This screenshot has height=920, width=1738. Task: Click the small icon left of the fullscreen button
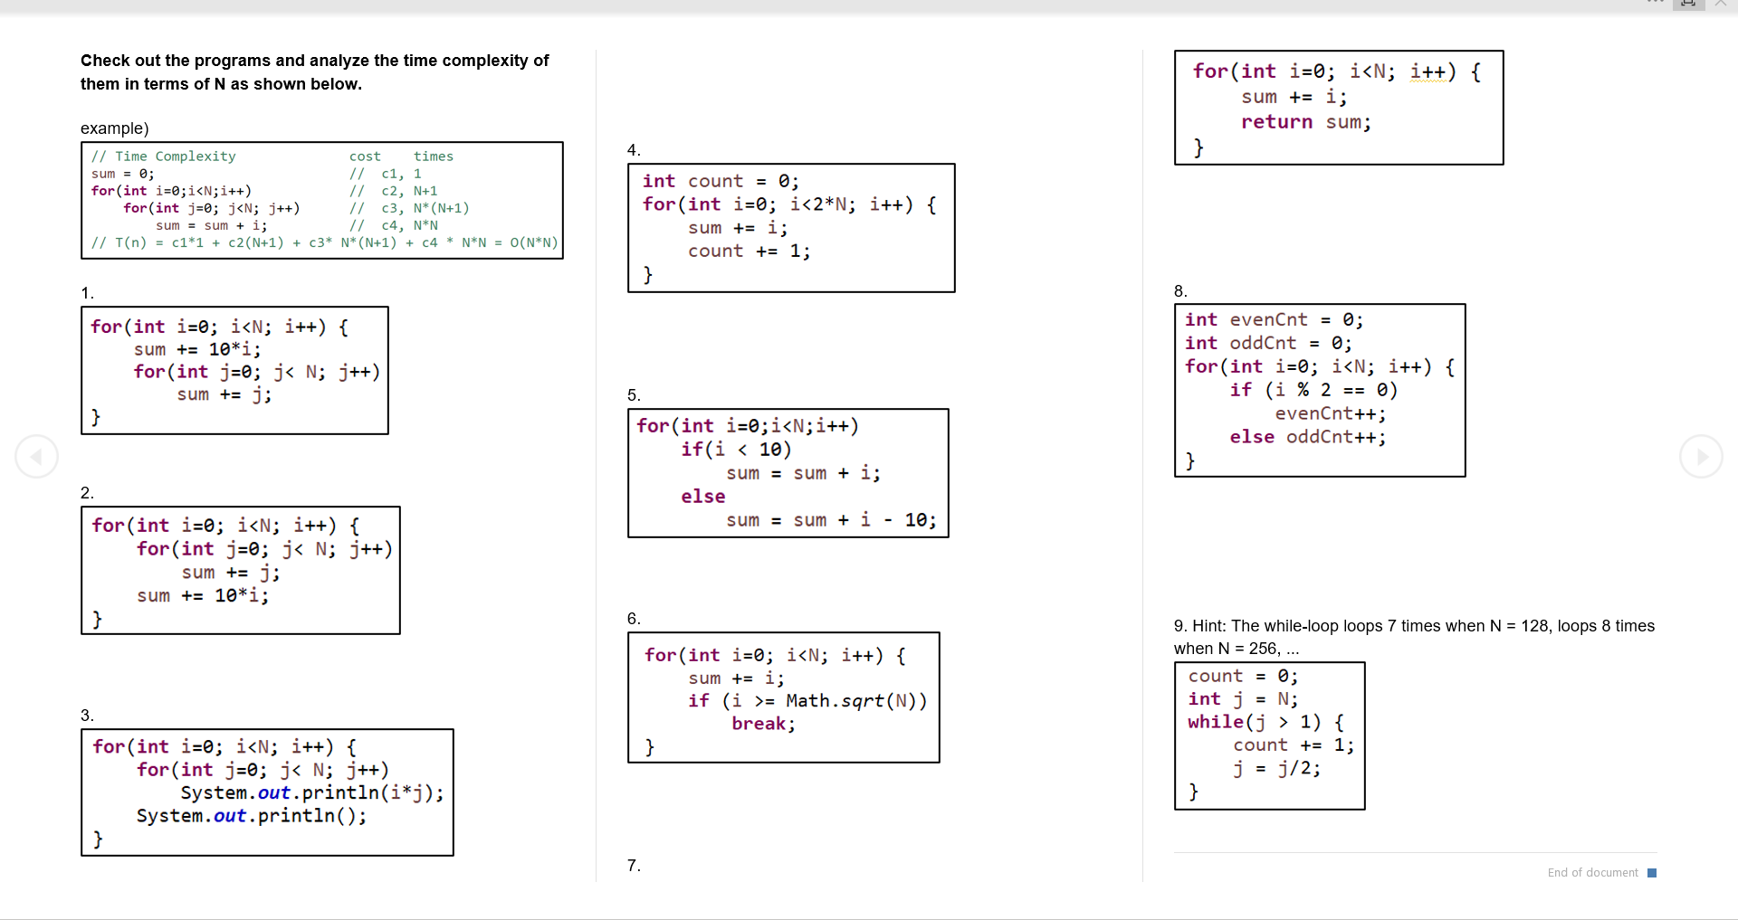1656,3
